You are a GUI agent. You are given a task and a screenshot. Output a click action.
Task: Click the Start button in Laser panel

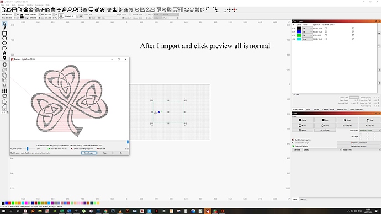[x=347, y=120]
